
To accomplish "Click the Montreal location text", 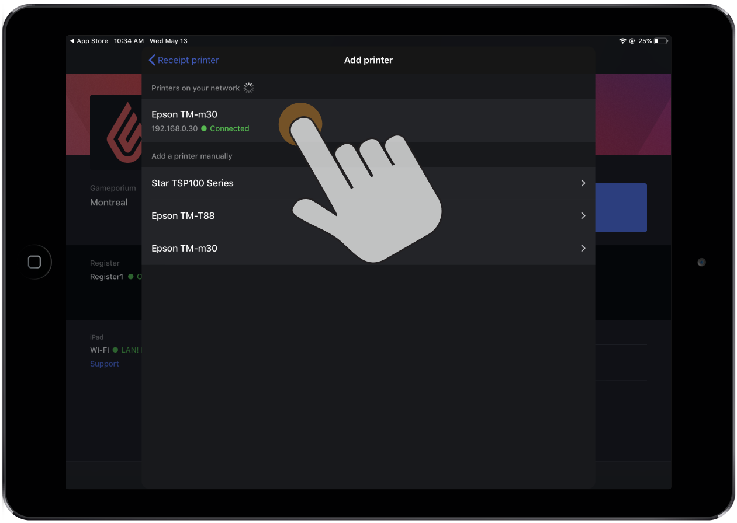I will [x=109, y=203].
